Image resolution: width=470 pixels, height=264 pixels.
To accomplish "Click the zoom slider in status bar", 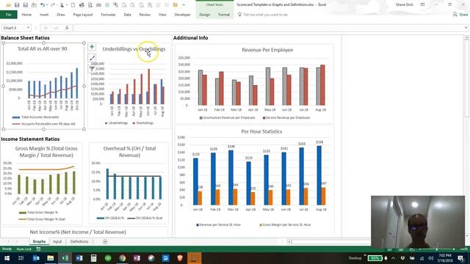I will 436,249.
